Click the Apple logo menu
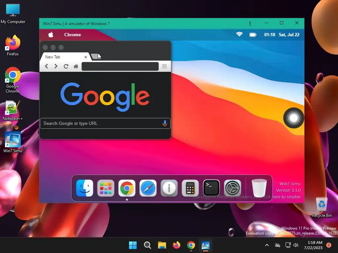 click(51, 34)
